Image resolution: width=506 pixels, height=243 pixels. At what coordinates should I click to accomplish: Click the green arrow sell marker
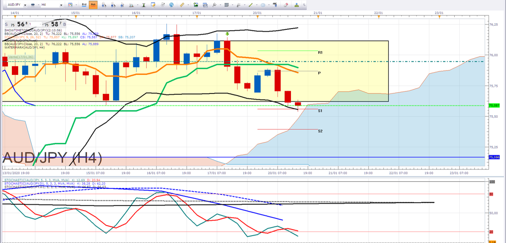(227, 34)
